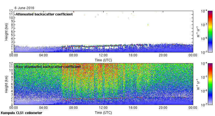
Task: Click the 10⁻⁵ label on the top colorbar
Action: click(x=204, y=25)
